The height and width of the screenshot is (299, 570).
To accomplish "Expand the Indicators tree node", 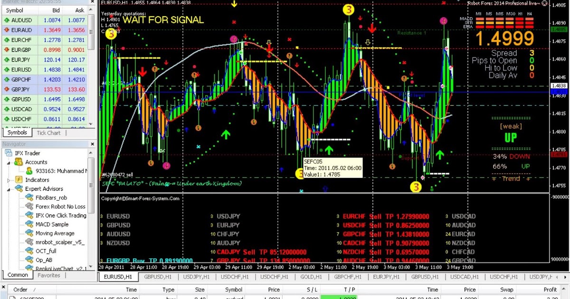I will point(9,180).
